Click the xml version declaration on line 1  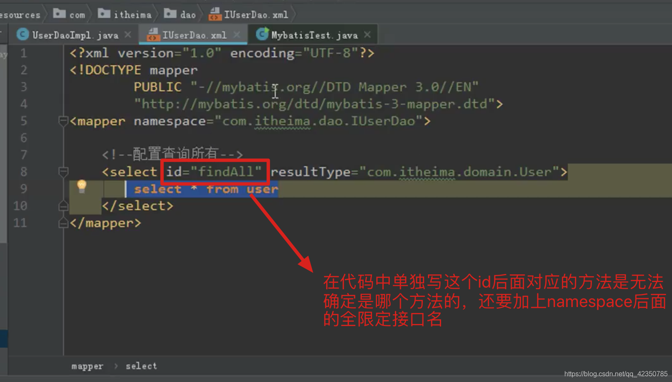click(222, 53)
